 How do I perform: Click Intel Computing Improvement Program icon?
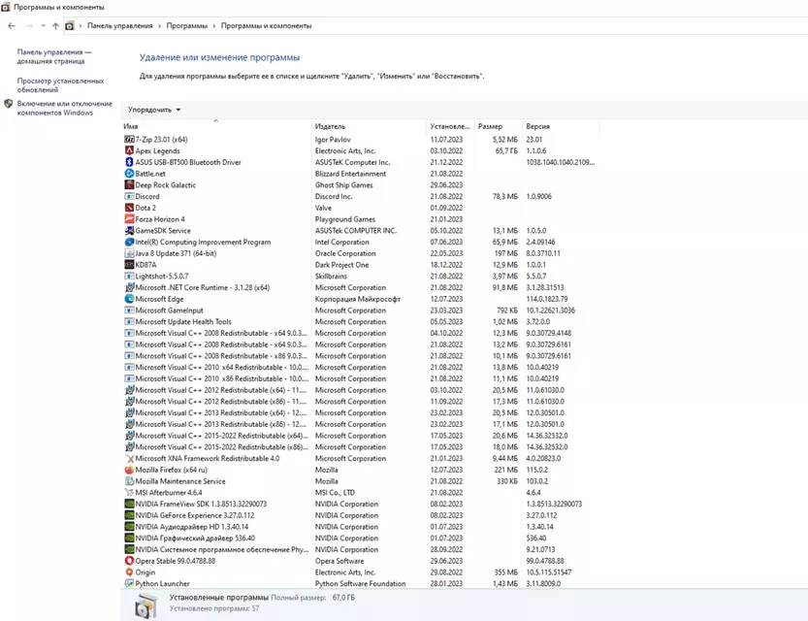point(129,242)
